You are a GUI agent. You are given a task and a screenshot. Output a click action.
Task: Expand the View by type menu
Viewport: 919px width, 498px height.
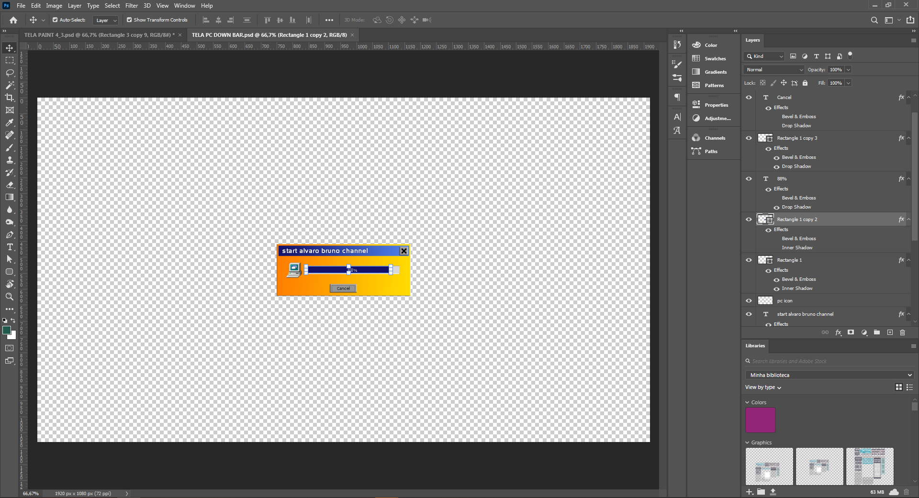point(763,387)
